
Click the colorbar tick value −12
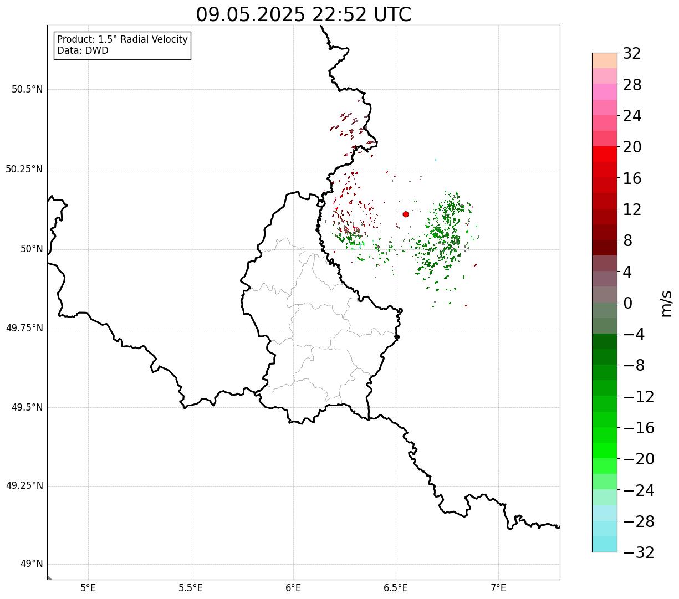639,397
